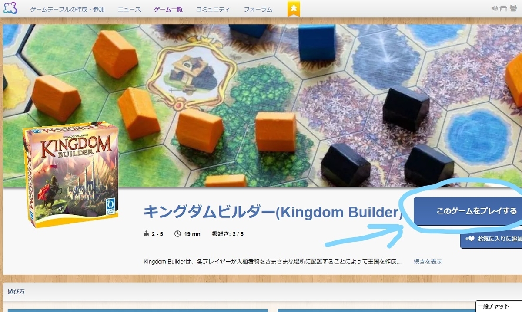Open the 一般チャット chat tab

click(499, 307)
